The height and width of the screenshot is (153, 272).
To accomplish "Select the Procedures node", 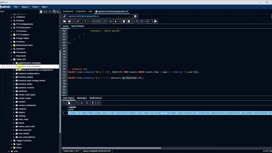I will [21, 52].
